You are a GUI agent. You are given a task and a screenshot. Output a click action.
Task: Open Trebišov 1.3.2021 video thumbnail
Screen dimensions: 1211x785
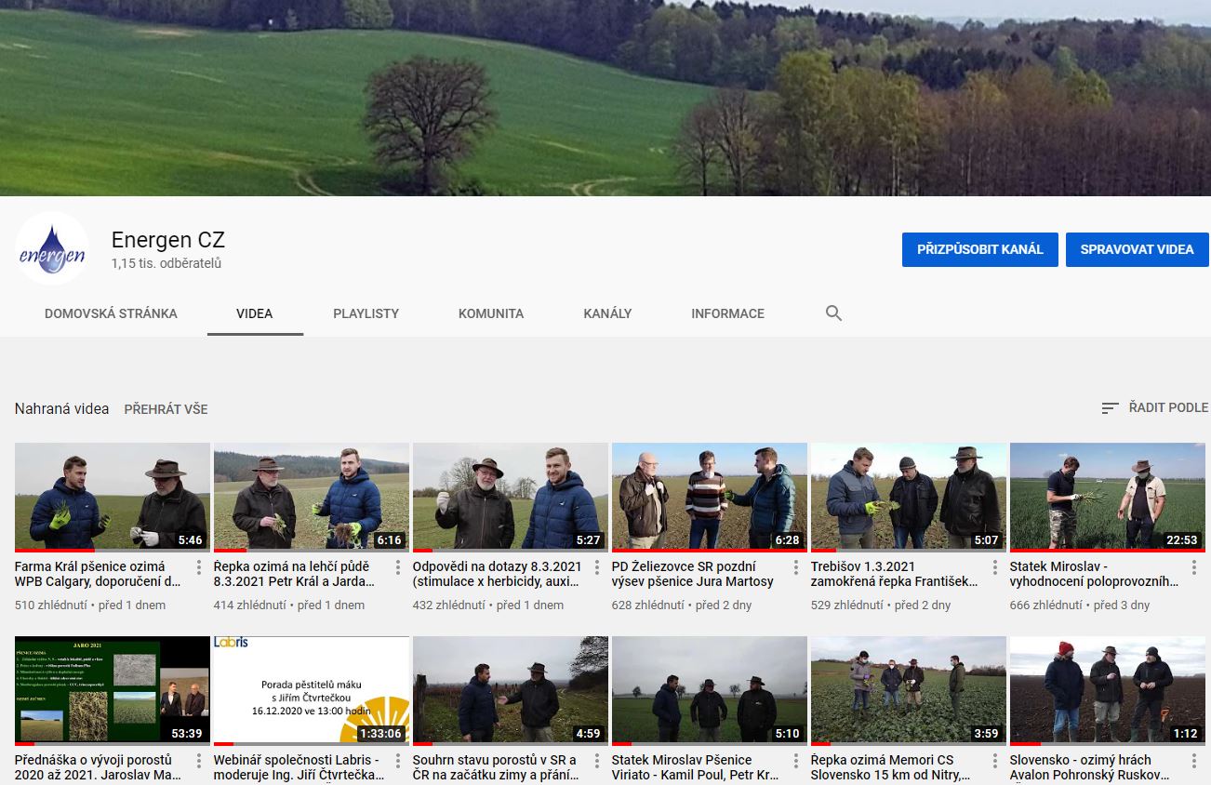click(x=909, y=498)
